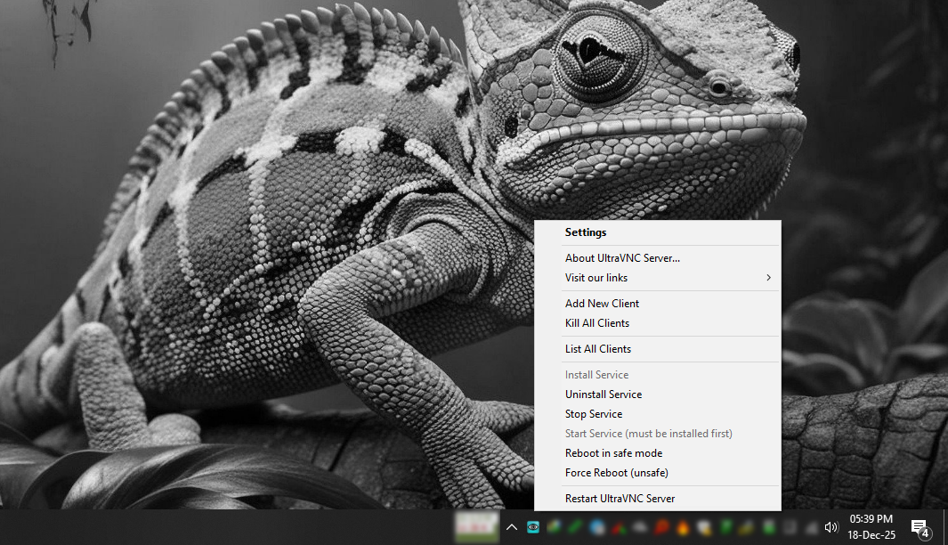Click the app thumbnail on the taskbar

pyautogui.click(x=475, y=527)
